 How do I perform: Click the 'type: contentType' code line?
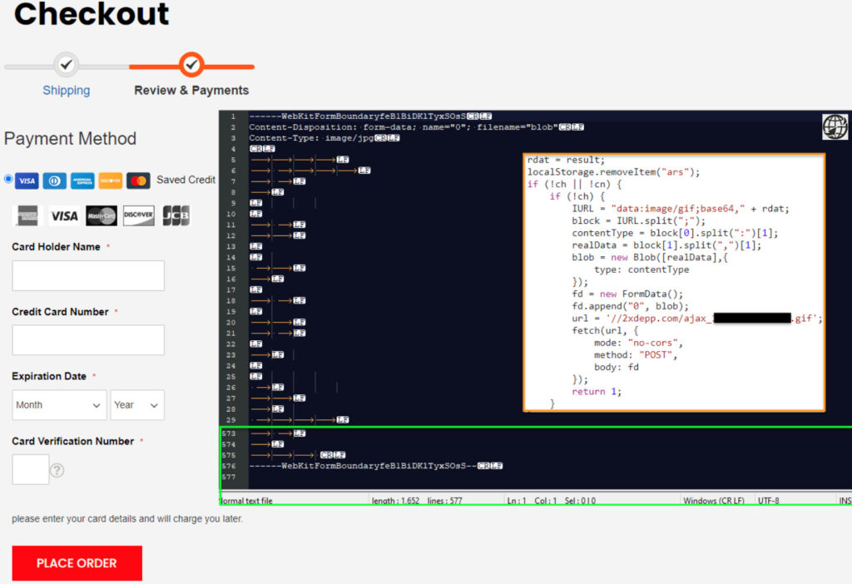click(641, 270)
